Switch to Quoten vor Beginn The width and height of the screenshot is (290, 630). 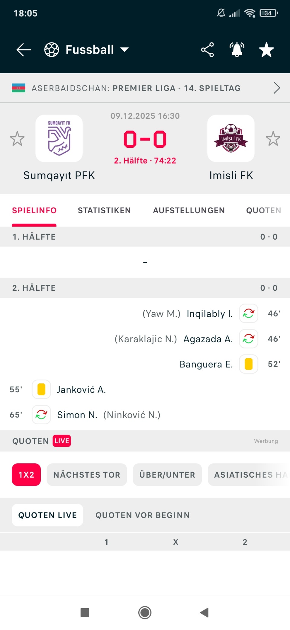click(x=143, y=515)
